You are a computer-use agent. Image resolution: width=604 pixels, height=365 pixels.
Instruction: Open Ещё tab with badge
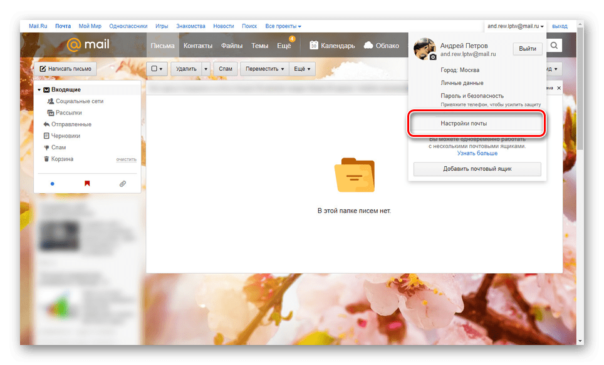click(x=284, y=46)
